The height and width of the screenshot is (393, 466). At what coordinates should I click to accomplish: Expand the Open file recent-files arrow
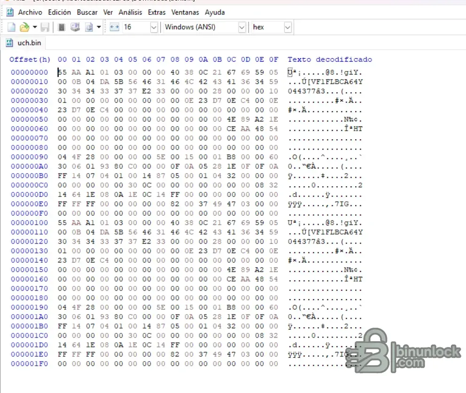(x=35, y=27)
